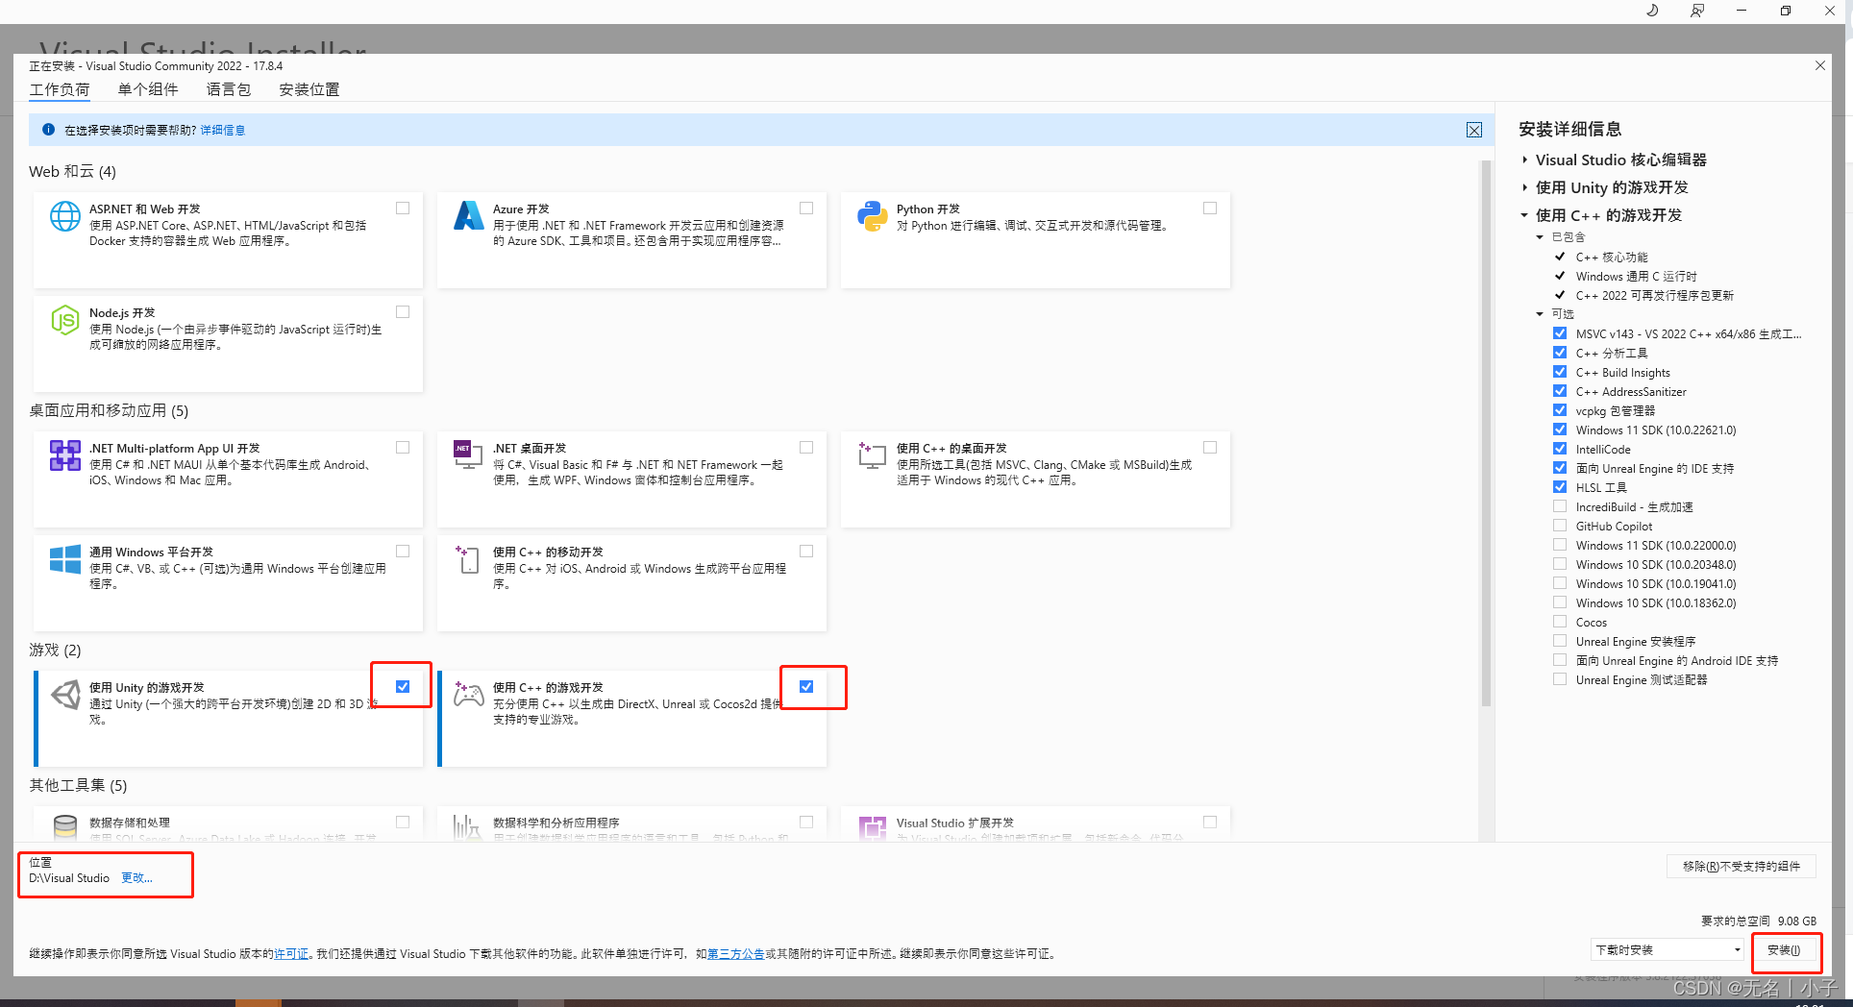Click the .NET Multi-platform App UI icon

coord(65,455)
